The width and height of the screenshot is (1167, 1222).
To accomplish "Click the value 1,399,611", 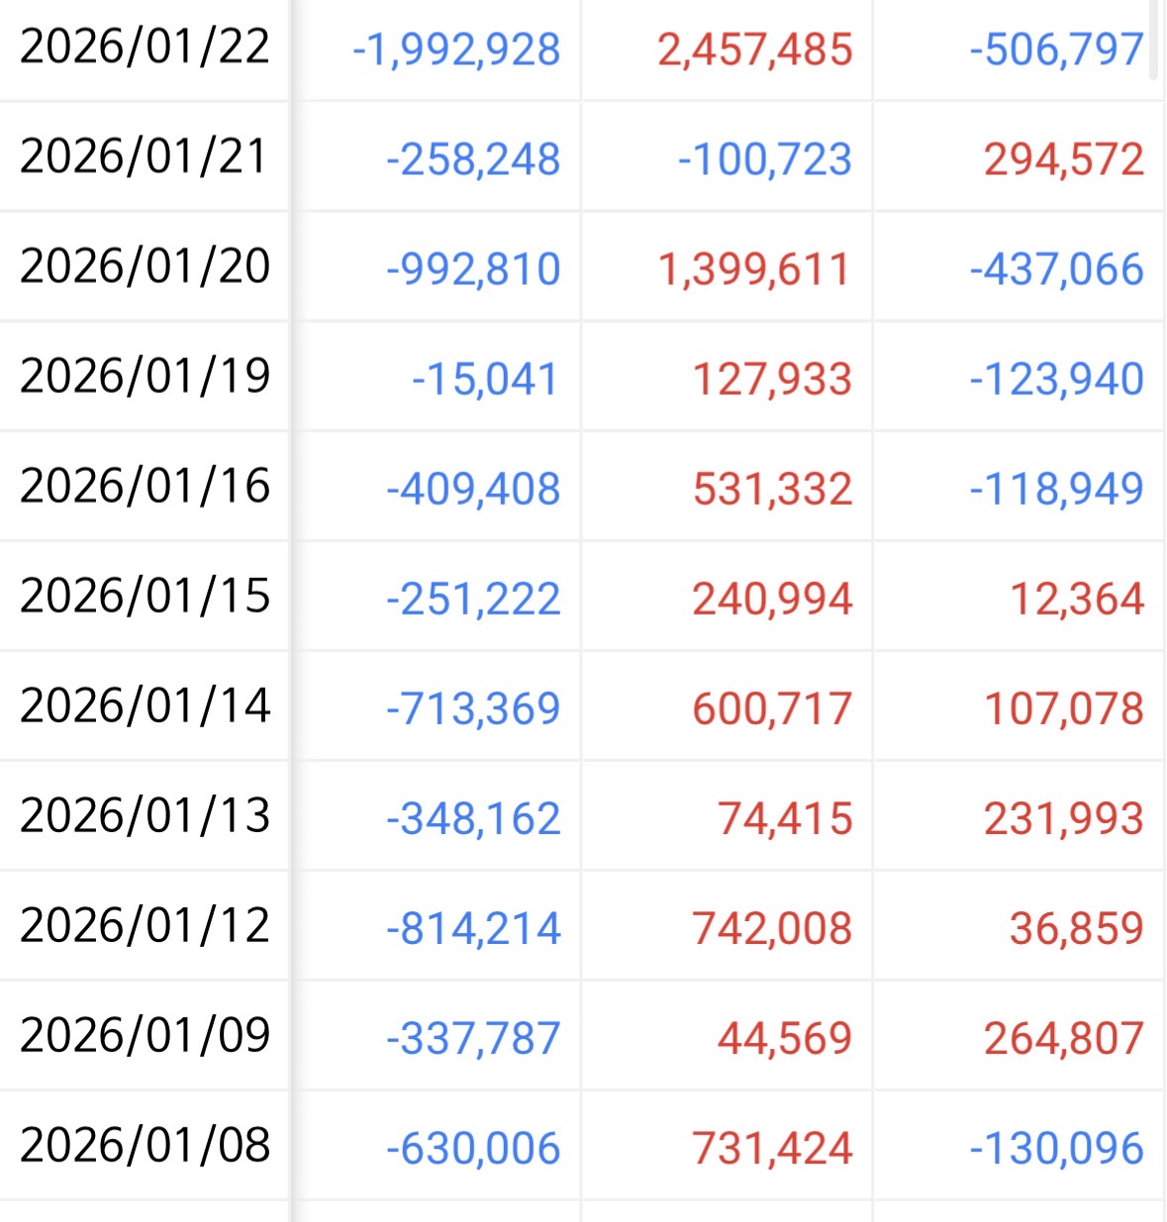I will [x=755, y=269].
